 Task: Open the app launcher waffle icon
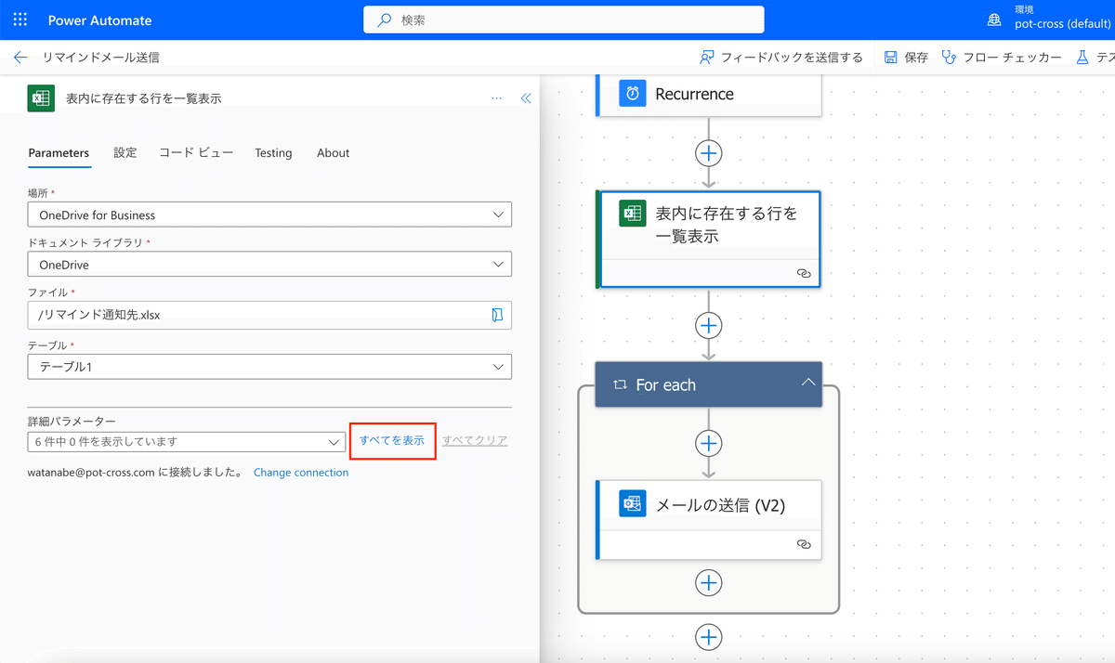(x=20, y=19)
